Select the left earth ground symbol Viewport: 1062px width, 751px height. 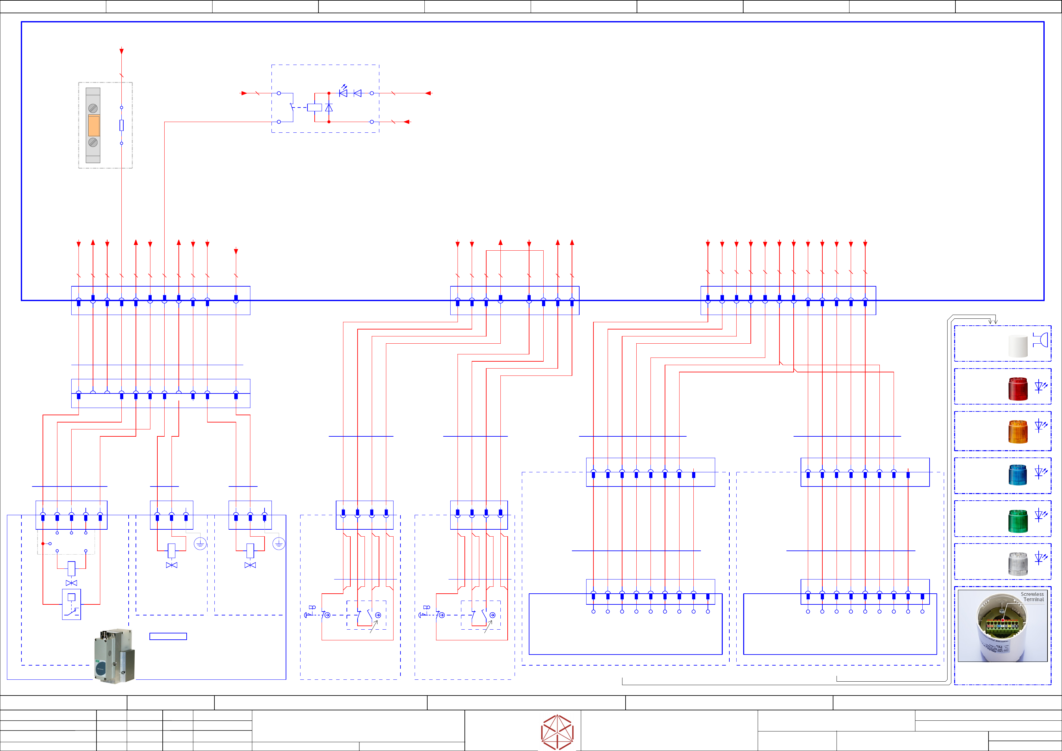tap(200, 544)
